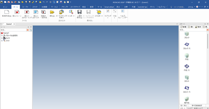Switch to the アセンブリ tab
This screenshot has width=209, height=109.
coord(65,7)
